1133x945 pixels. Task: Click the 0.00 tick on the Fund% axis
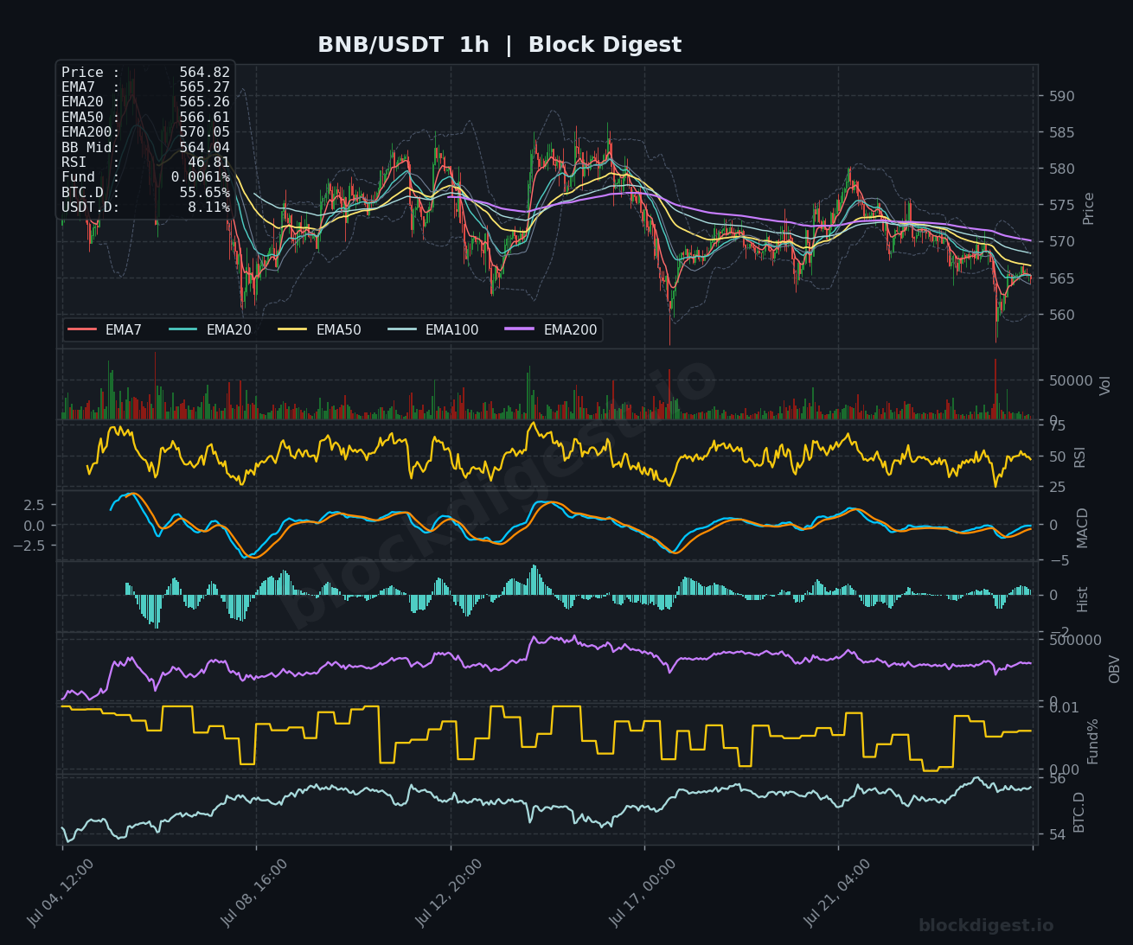tap(1063, 769)
